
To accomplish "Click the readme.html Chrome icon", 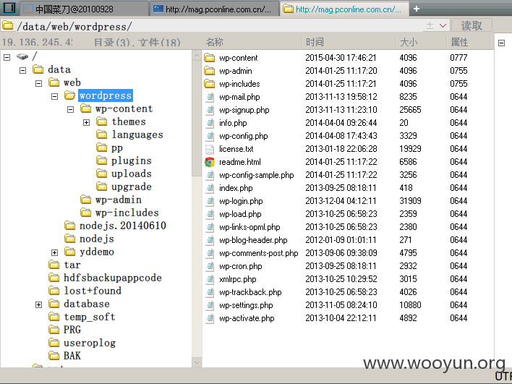I will (x=210, y=162).
